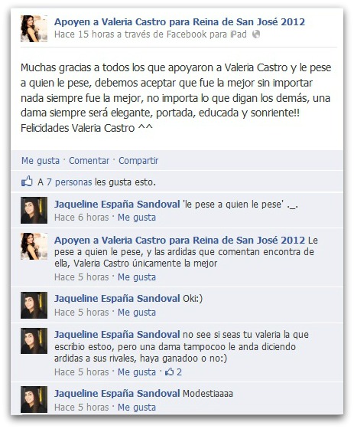Viewport: 354px width, 429px height.
Task: Open the page name link in post header
Action: click(180, 22)
